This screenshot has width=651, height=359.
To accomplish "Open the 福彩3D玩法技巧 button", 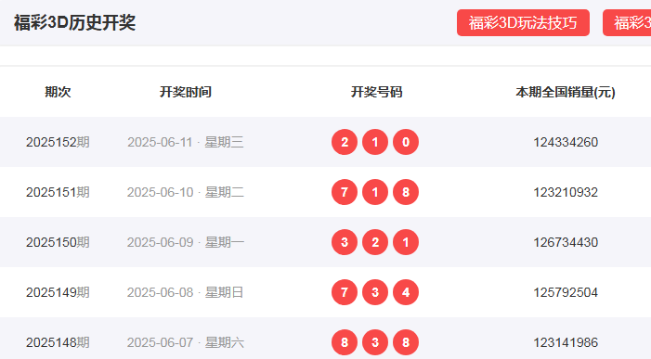I will click(523, 23).
